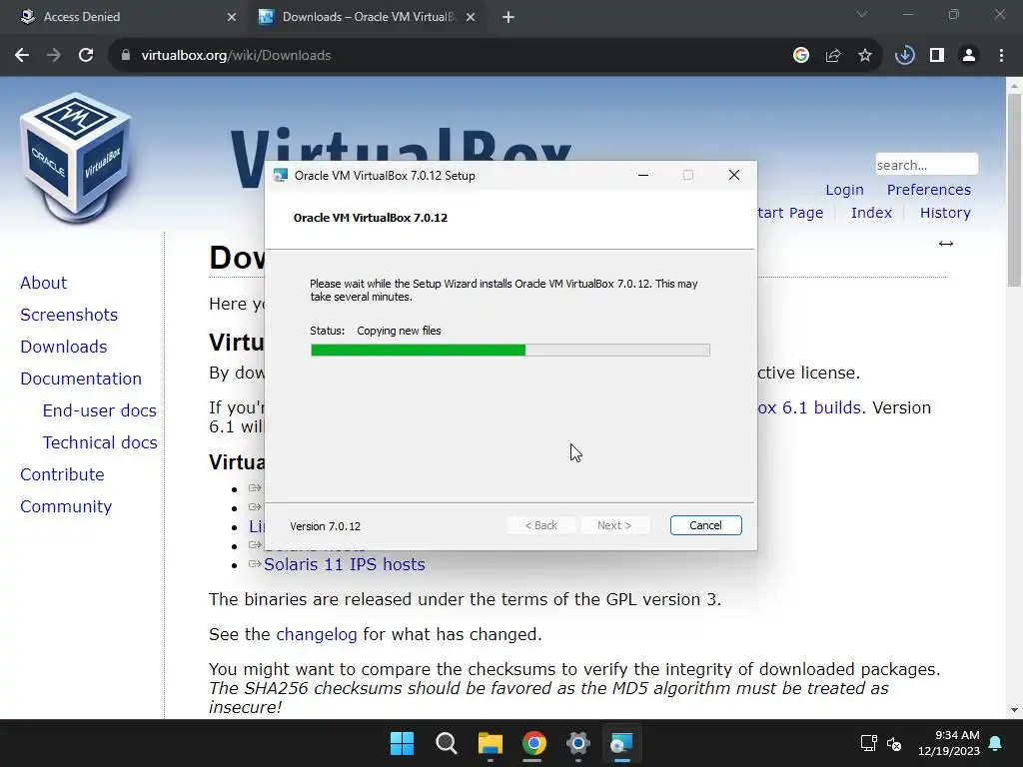Bookmark this page with the star icon
This screenshot has height=767, width=1023.
pyautogui.click(x=864, y=56)
